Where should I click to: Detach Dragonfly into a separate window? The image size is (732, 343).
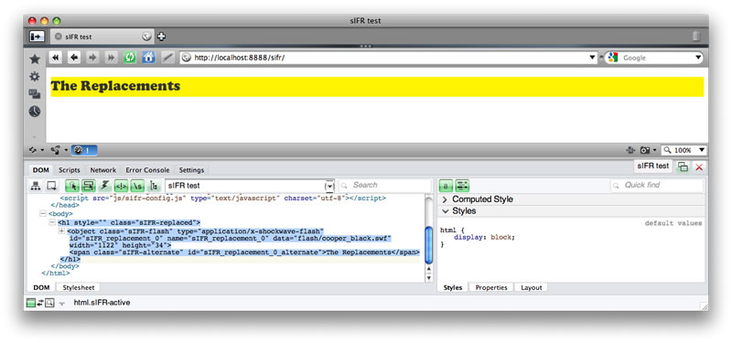pos(683,166)
